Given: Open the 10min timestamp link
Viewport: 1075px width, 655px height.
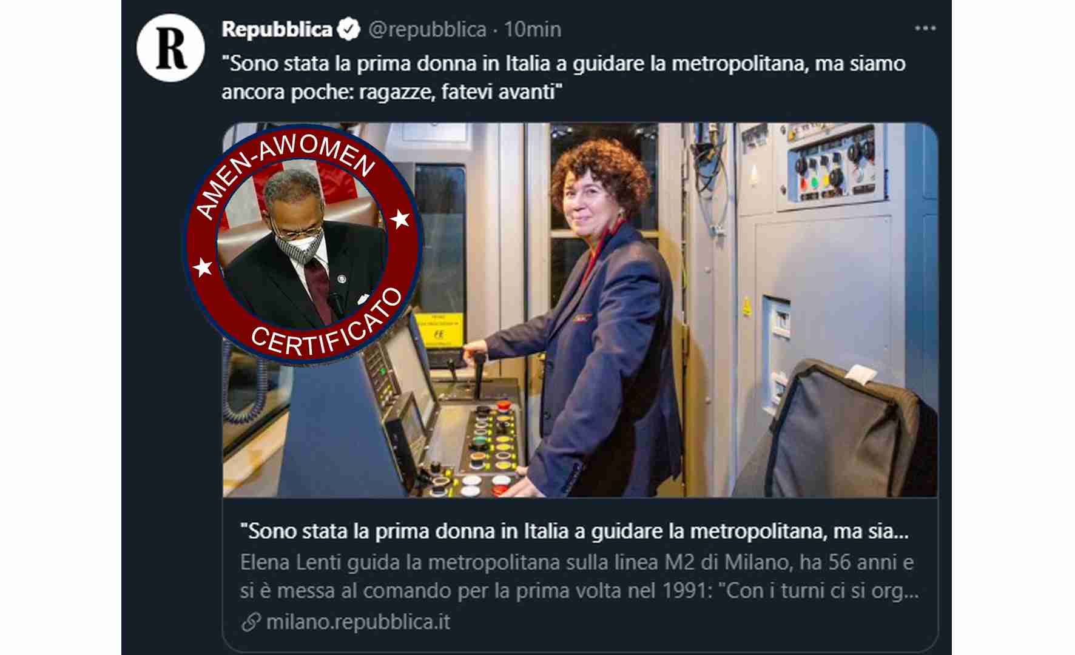Looking at the screenshot, I should click(x=533, y=29).
